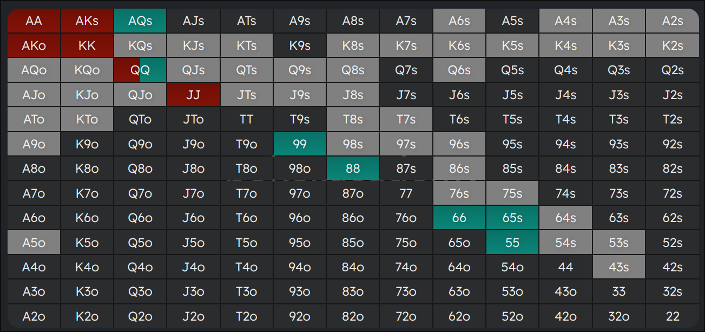The width and height of the screenshot is (705, 332).
Task: Select the teal 88 pair cell
Action: point(353,168)
